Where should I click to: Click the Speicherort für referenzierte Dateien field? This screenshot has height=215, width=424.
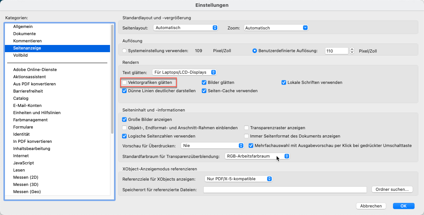(285, 190)
